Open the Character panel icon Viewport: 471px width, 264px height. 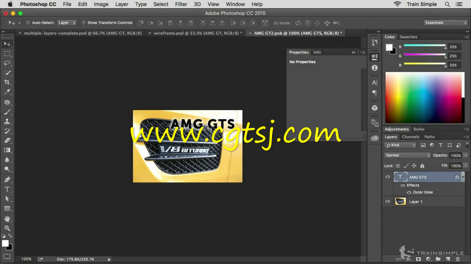[x=374, y=83]
